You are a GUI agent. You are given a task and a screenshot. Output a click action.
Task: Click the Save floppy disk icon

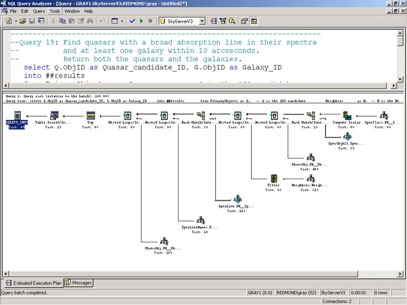[32, 21]
